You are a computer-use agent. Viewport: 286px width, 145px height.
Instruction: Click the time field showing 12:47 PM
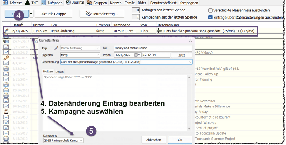tap(156, 55)
